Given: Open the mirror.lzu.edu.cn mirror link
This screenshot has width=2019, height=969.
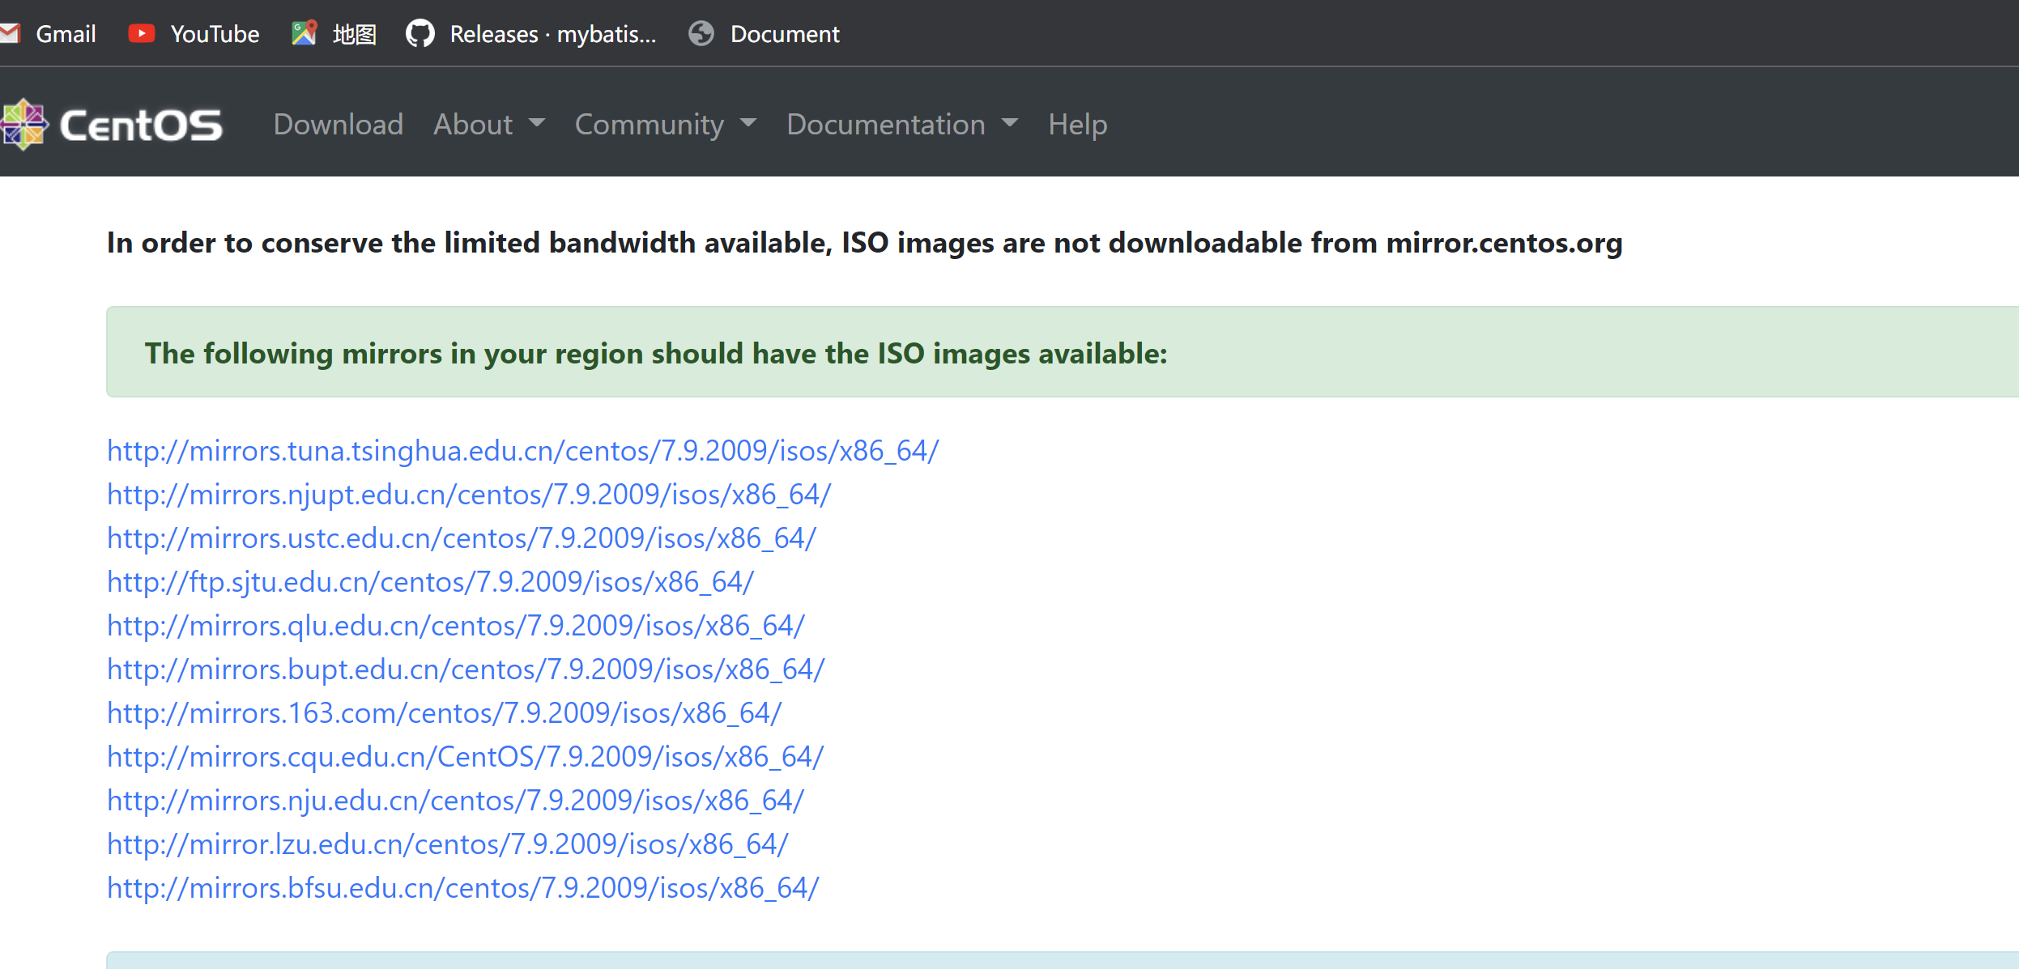Looking at the screenshot, I should [x=447, y=844].
